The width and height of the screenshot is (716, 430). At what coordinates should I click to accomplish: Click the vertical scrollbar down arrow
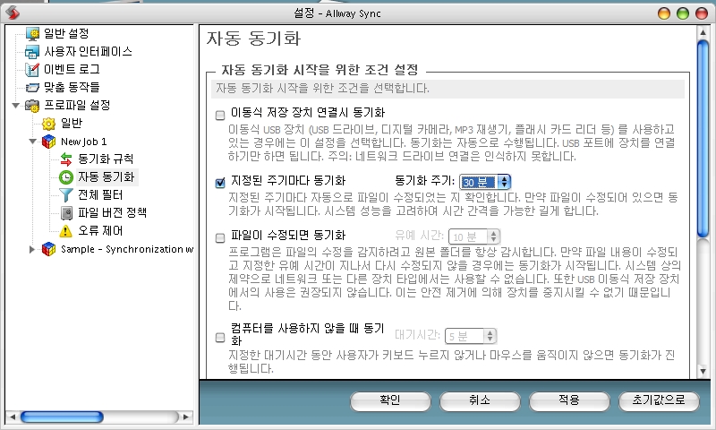(x=703, y=371)
